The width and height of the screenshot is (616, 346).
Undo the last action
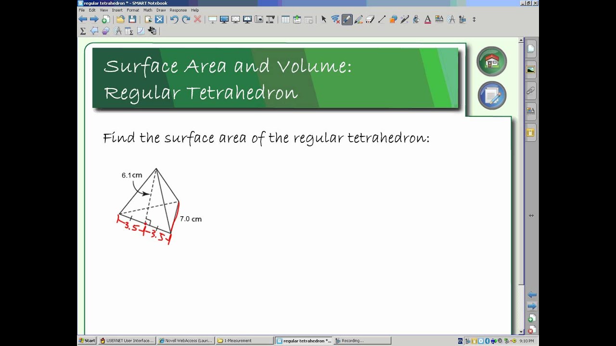coord(174,19)
